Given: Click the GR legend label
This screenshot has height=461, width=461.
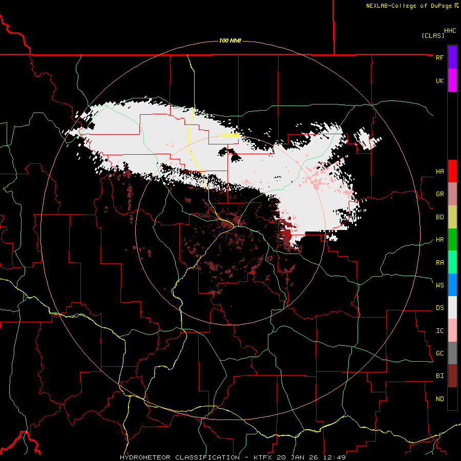Looking at the screenshot, I should (439, 194).
